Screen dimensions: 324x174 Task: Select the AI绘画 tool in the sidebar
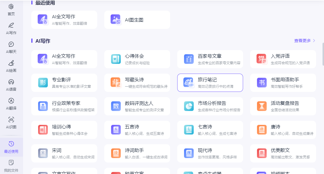11,66
